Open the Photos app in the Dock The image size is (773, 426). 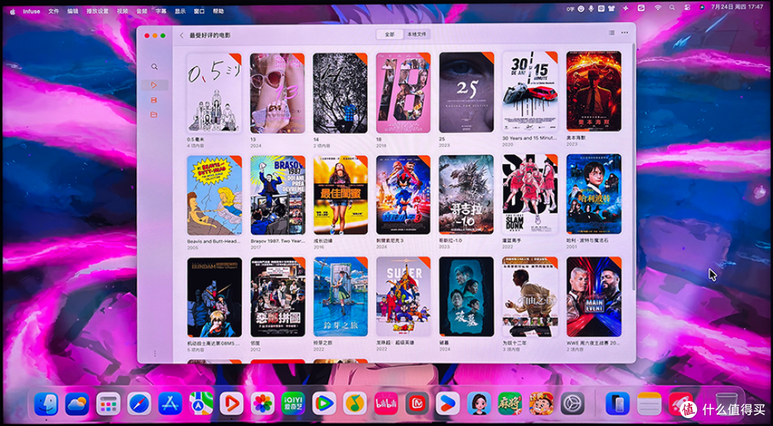tap(263, 405)
